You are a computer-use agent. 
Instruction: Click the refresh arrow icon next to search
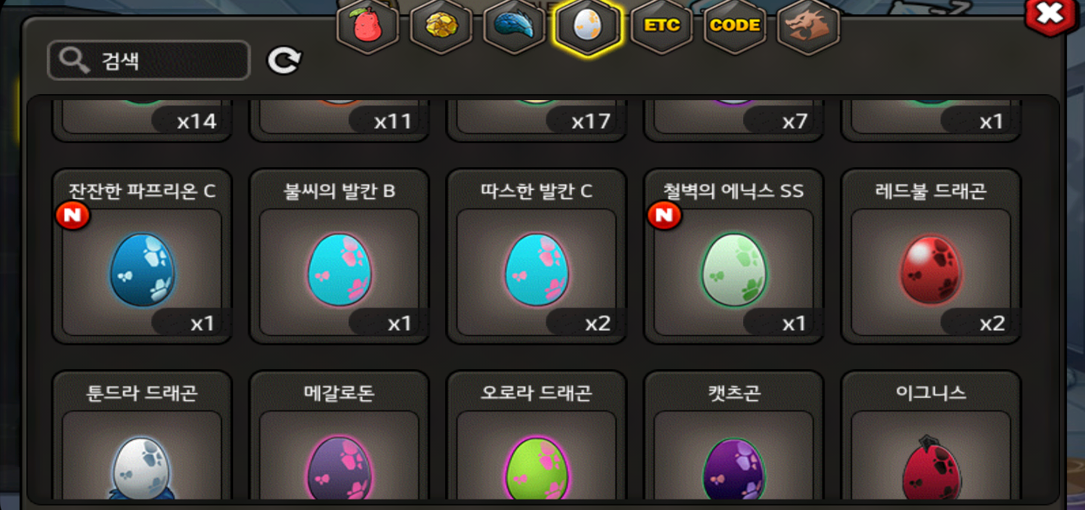pyautogui.click(x=284, y=60)
